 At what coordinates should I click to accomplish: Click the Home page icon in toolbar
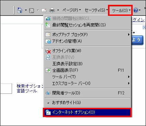point(20,10)
